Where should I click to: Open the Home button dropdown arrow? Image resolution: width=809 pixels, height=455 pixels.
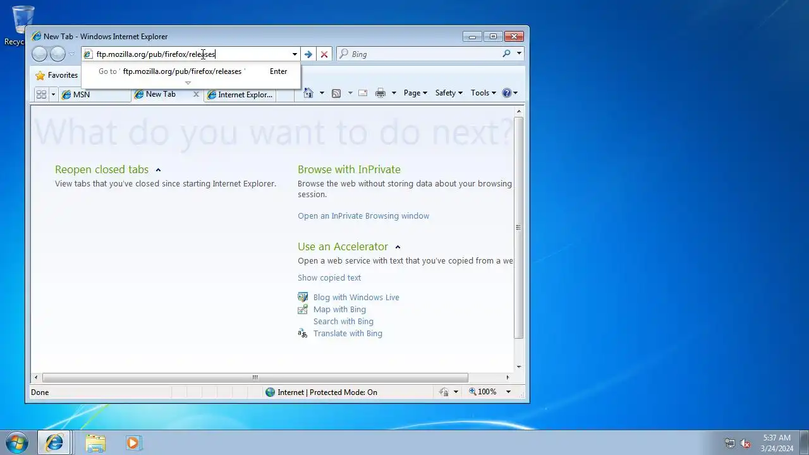[322, 93]
